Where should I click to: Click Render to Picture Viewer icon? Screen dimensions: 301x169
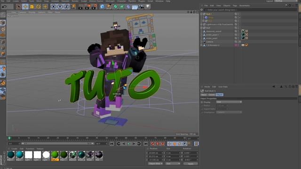click(x=87, y=7)
